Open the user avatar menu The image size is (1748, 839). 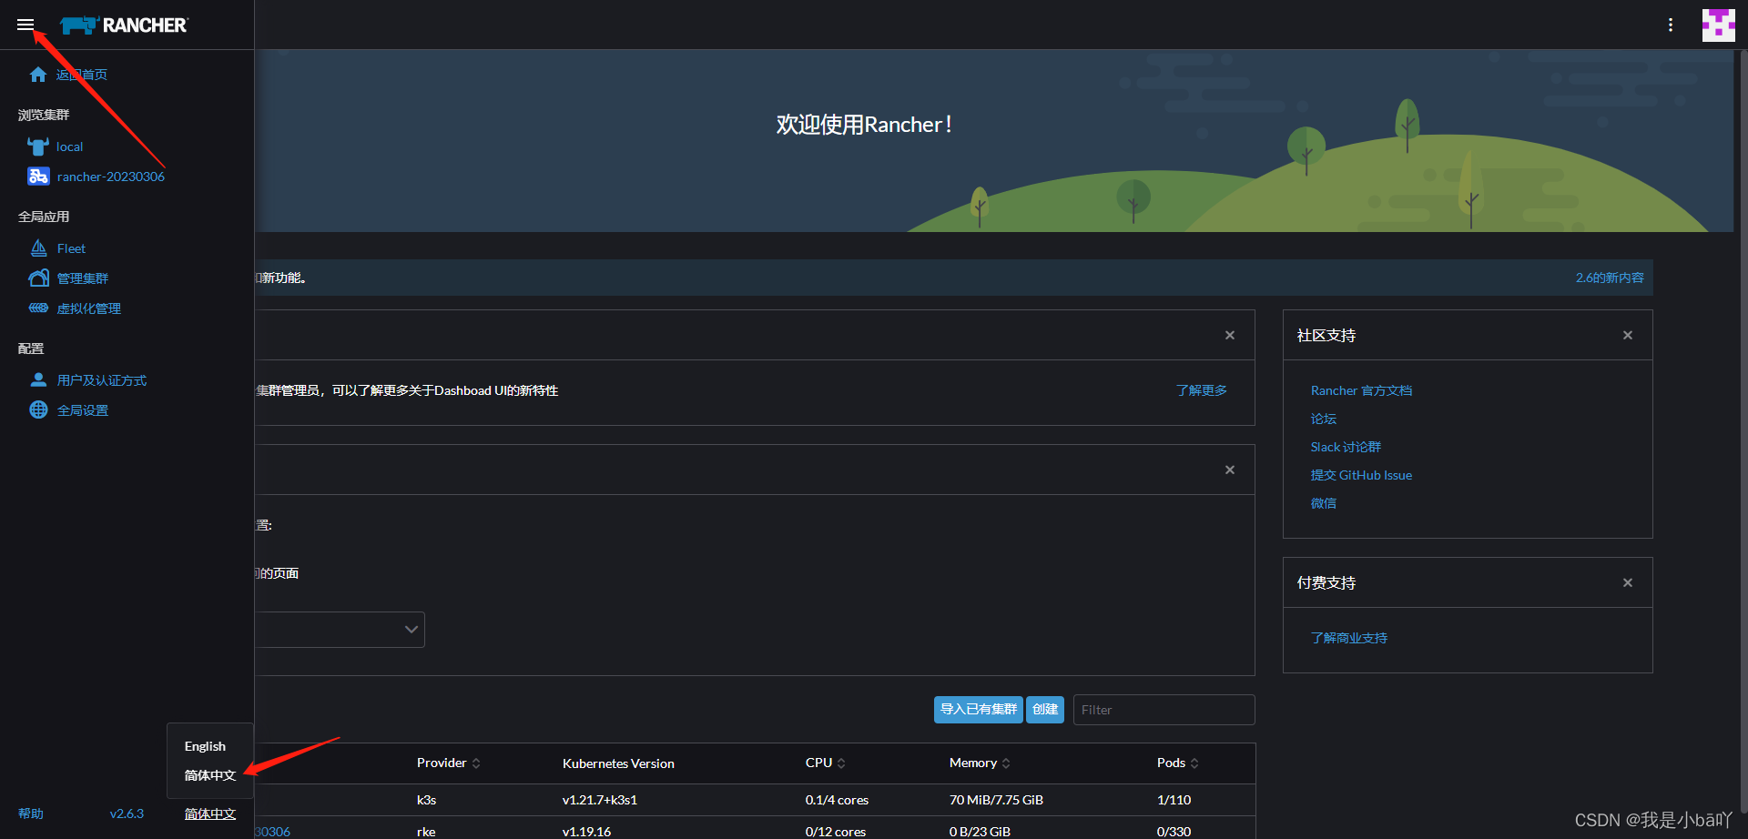tap(1719, 25)
